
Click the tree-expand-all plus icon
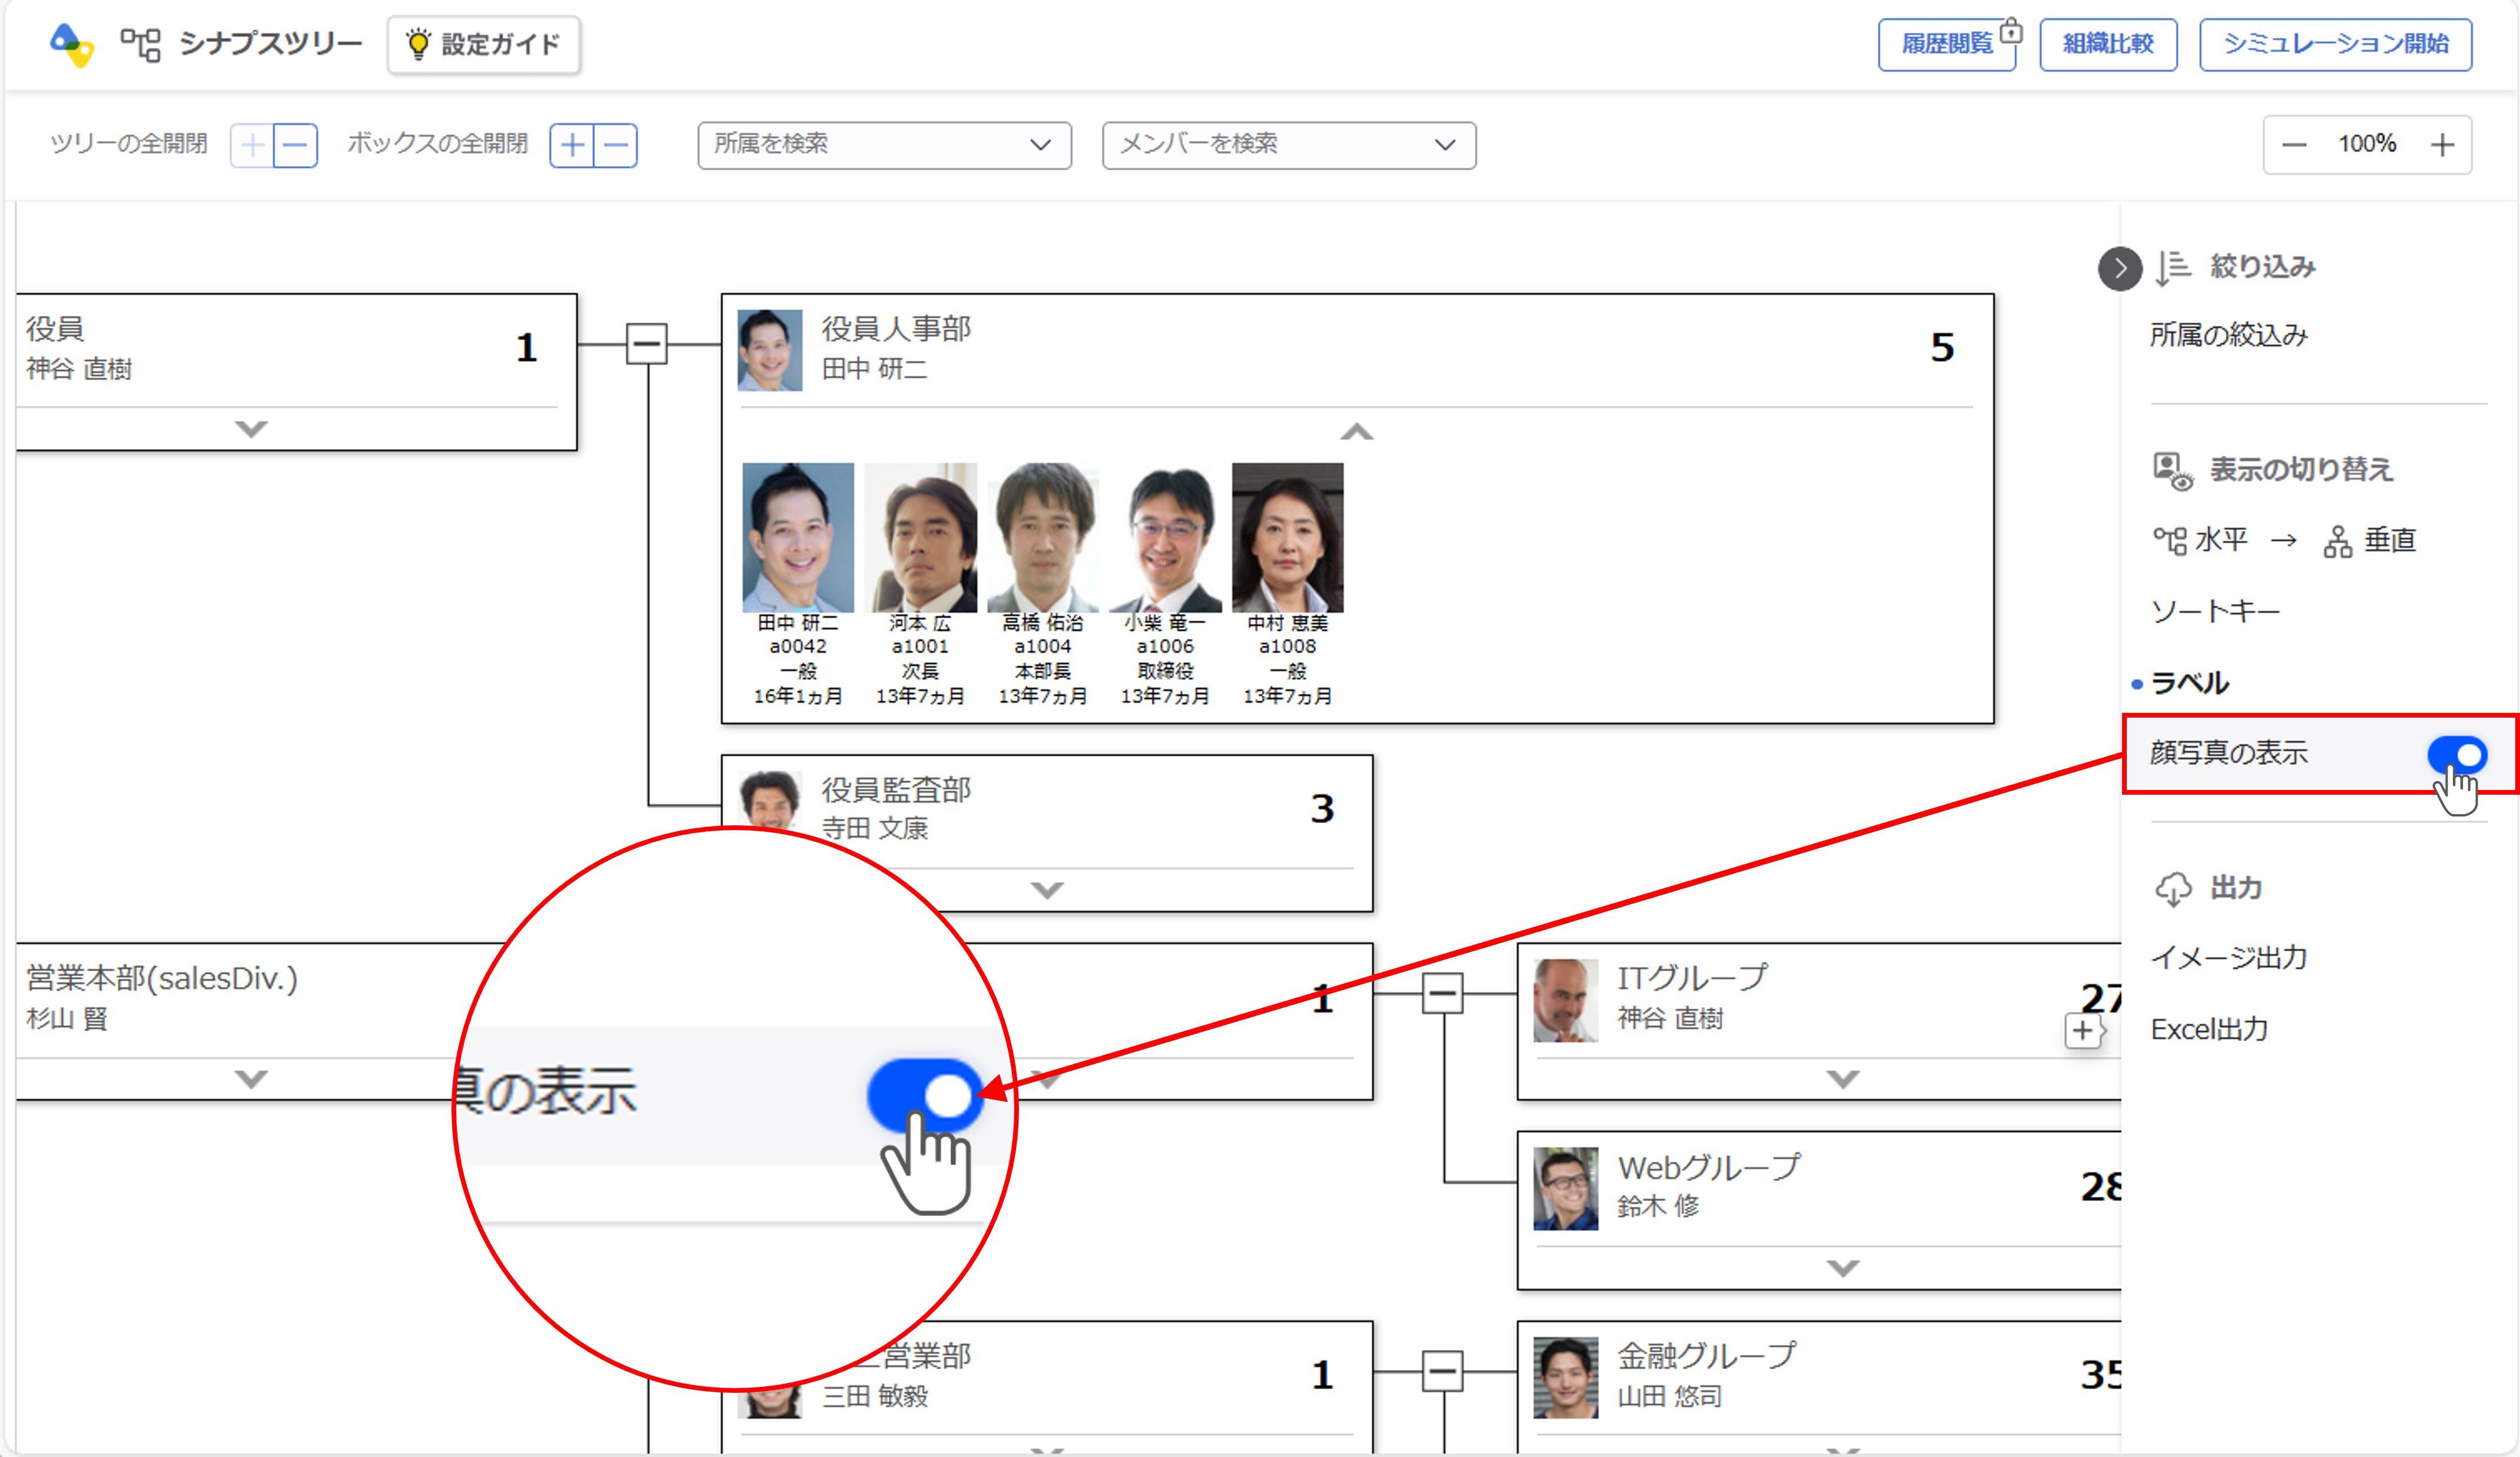coord(252,146)
